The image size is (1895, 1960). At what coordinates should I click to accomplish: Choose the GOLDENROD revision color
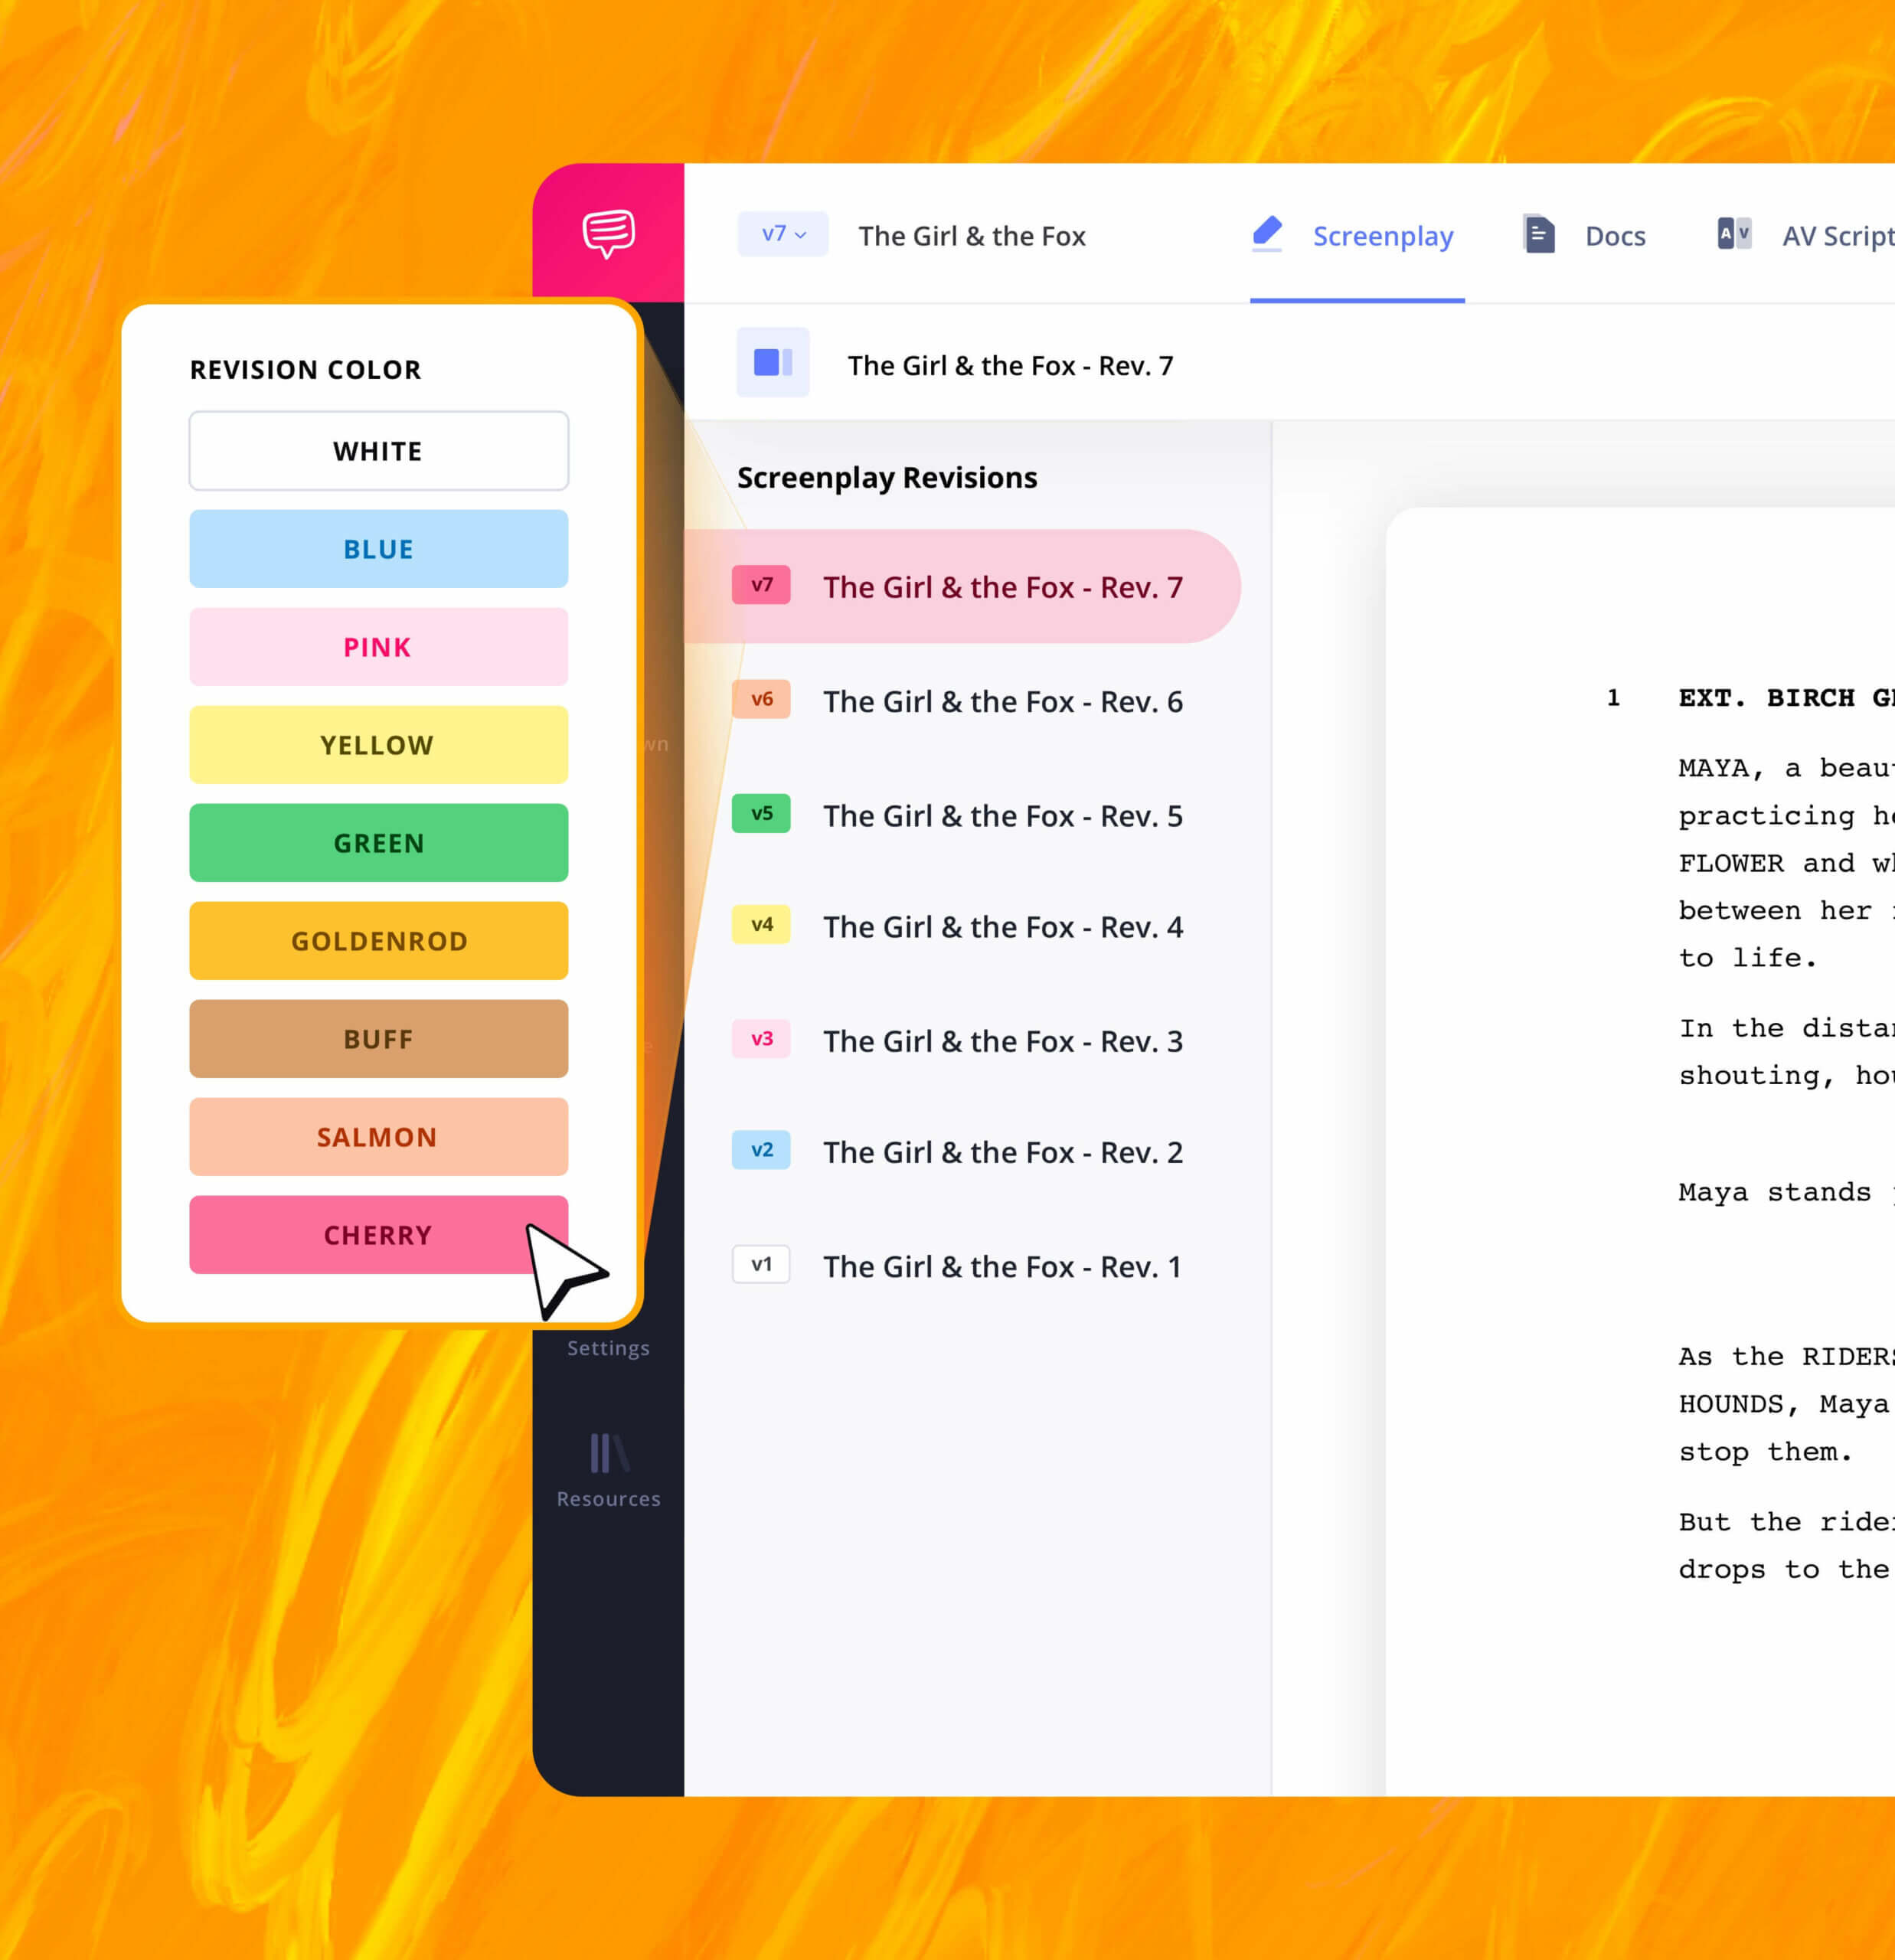click(x=378, y=940)
